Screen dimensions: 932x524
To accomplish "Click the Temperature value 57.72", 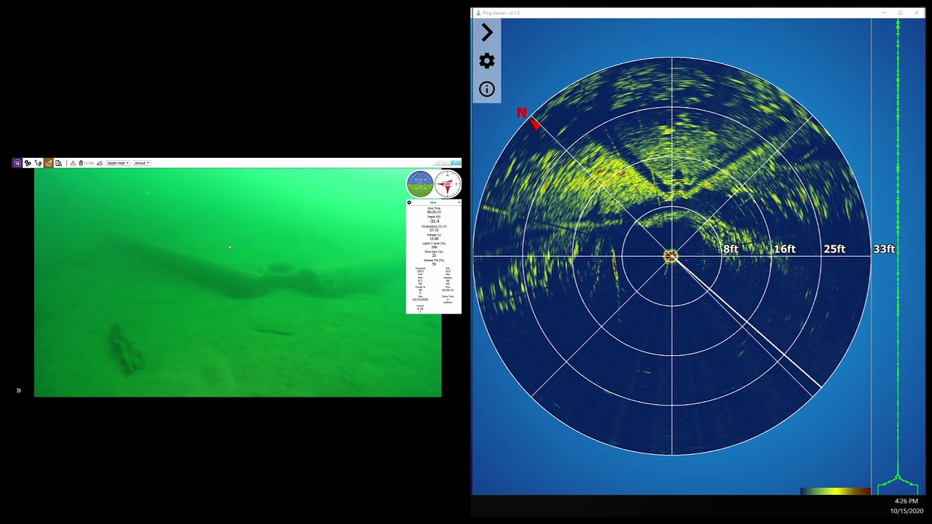I will pyautogui.click(x=434, y=230).
